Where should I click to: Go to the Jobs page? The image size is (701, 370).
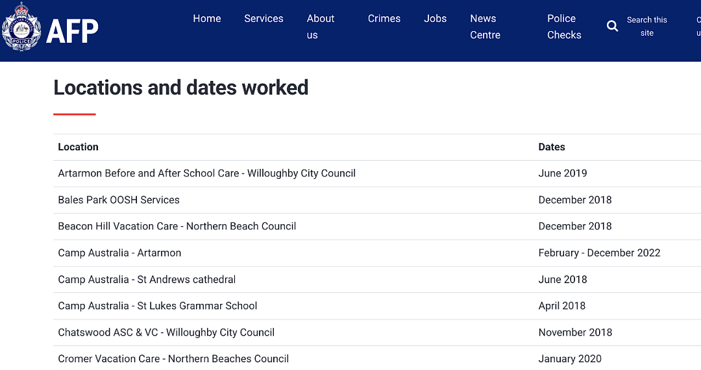[x=435, y=19]
